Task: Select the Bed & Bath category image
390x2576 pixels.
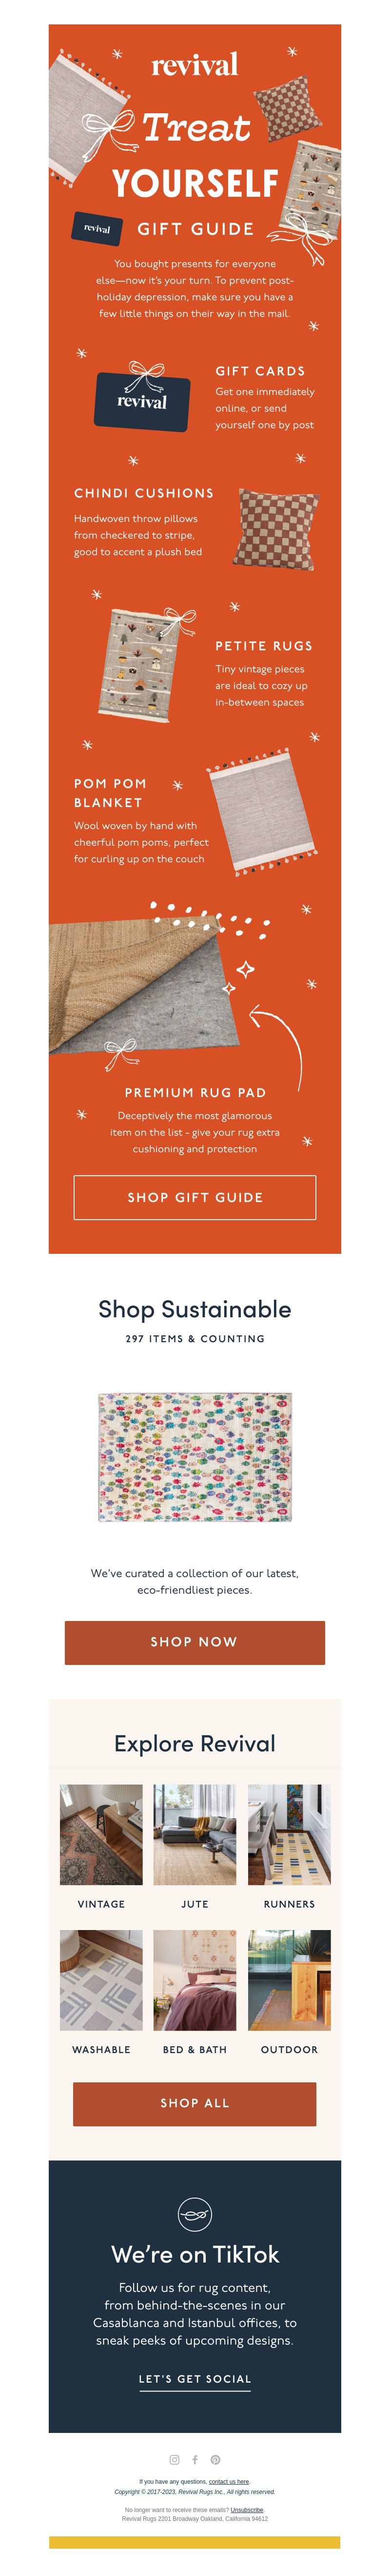Action: (195, 1979)
